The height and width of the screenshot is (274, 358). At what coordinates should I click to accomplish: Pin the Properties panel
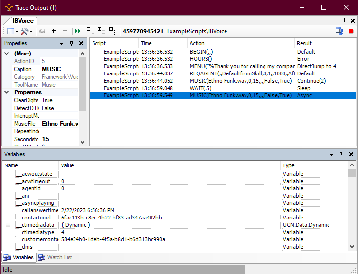tap(71, 43)
